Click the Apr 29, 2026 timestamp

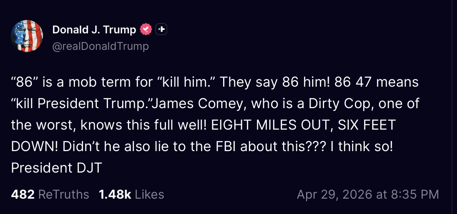pos(368,194)
